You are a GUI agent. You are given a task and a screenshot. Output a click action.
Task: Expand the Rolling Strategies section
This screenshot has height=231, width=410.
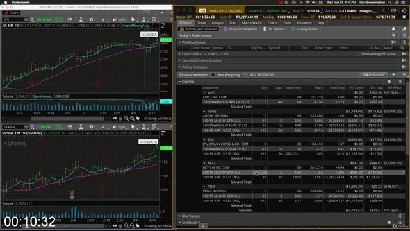[x=179, y=67]
